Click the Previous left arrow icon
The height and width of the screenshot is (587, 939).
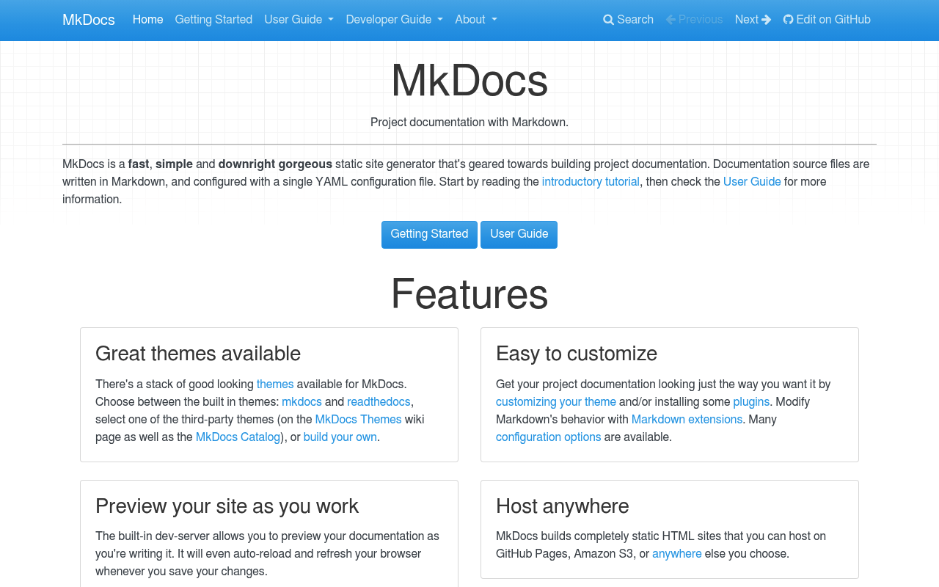click(x=671, y=20)
